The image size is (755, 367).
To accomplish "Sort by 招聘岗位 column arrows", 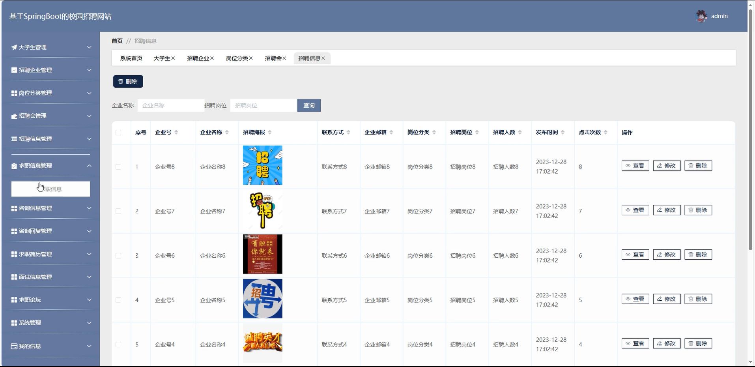I will [477, 133].
